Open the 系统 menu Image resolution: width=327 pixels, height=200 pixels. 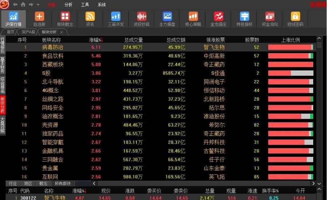point(102,5)
